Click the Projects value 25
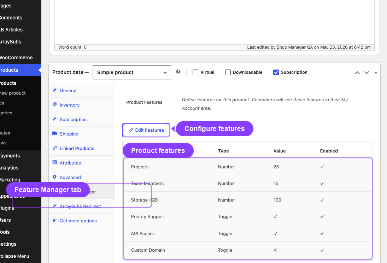Image resolution: width=387 pixels, height=263 pixels. click(276, 167)
